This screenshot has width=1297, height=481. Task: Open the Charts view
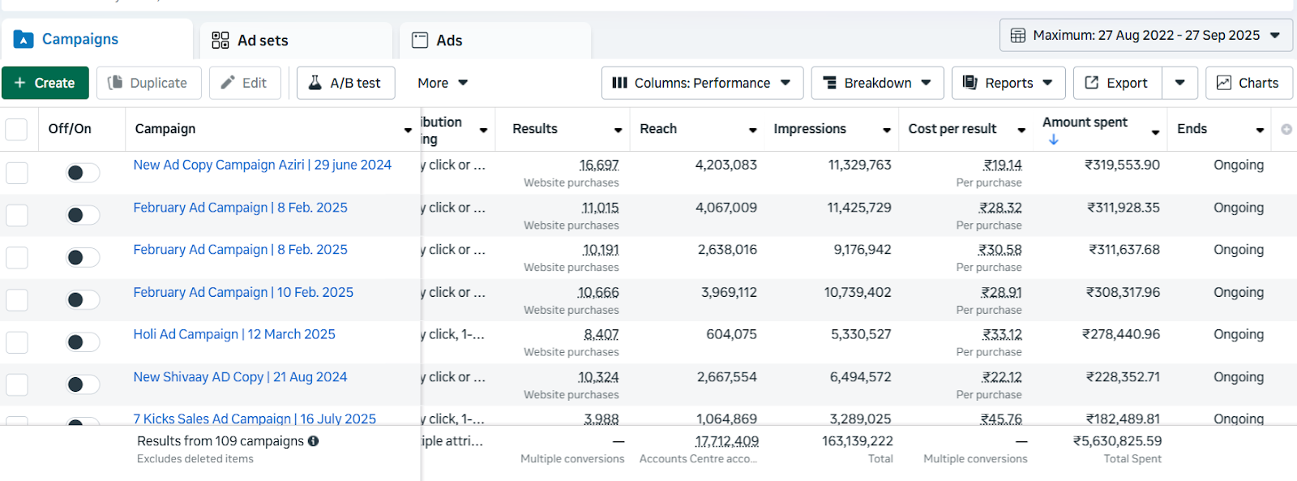pyautogui.click(x=1248, y=83)
